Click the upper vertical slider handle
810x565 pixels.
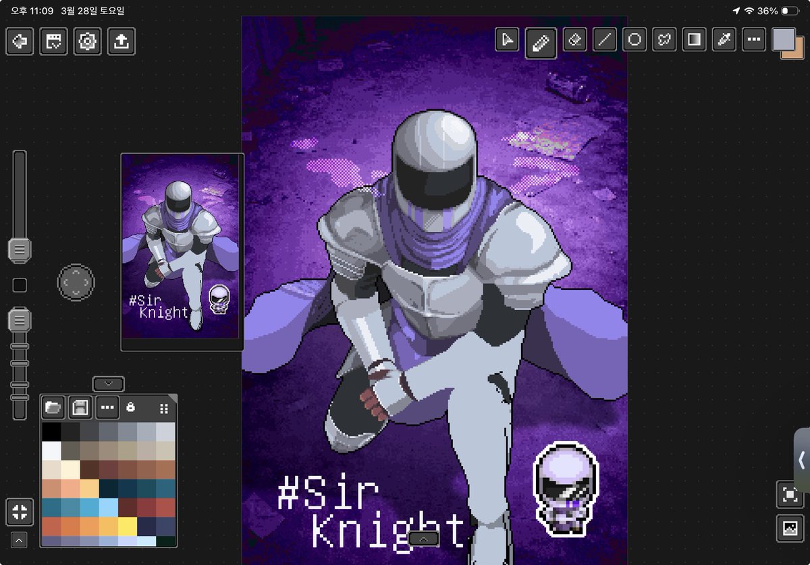coord(20,250)
